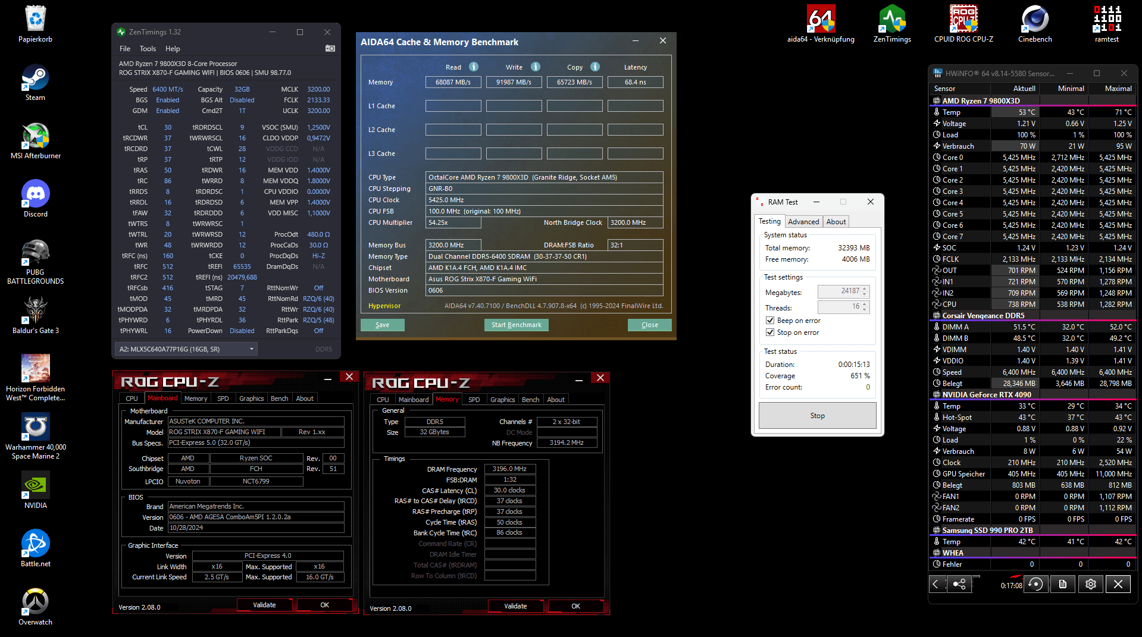Open SPD tab in the CPU-Z Mainboard window

[223, 398]
